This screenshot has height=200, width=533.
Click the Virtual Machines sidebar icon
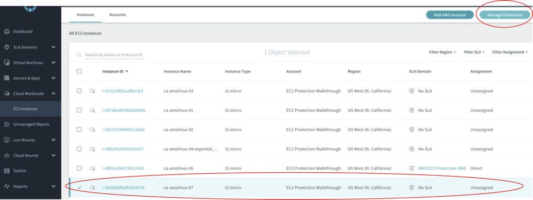7,63
